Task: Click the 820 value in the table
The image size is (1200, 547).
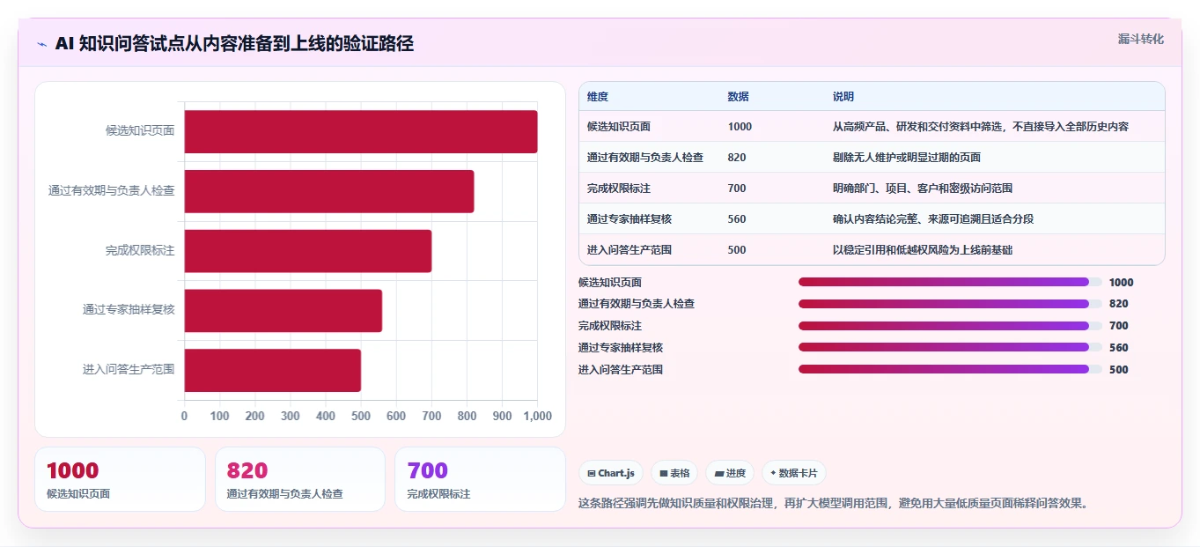Action: [737, 158]
